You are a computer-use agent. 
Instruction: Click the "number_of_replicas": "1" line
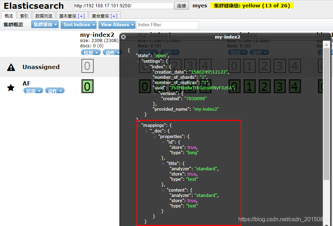[181, 82]
